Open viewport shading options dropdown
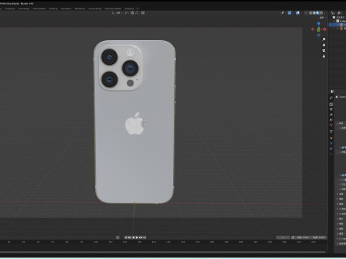 (325, 13)
